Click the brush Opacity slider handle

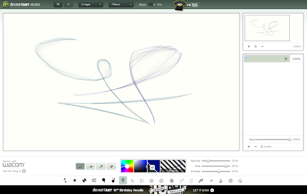208,161
